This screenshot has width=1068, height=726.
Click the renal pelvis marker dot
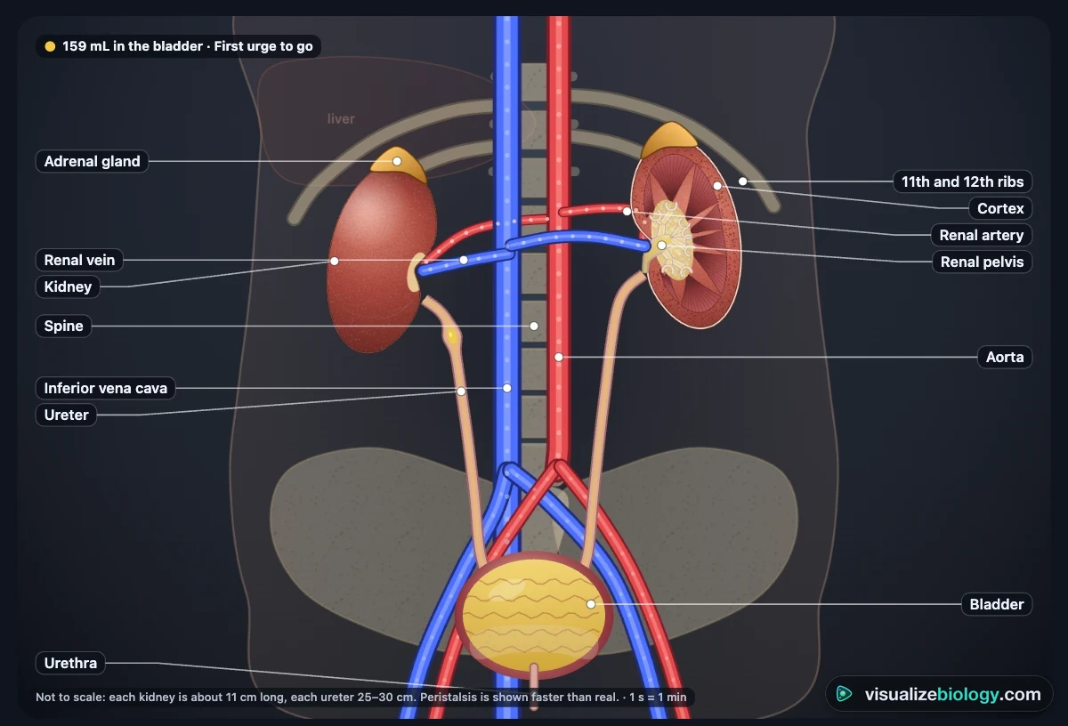coord(662,245)
